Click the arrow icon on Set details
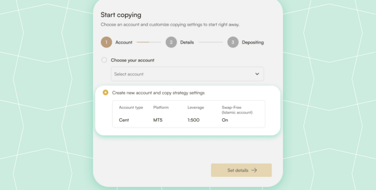This screenshot has height=190, width=376. [x=254, y=170]
